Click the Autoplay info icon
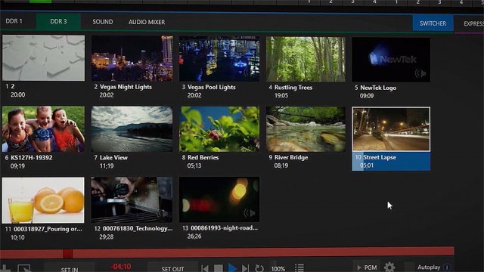 [446, 267]
